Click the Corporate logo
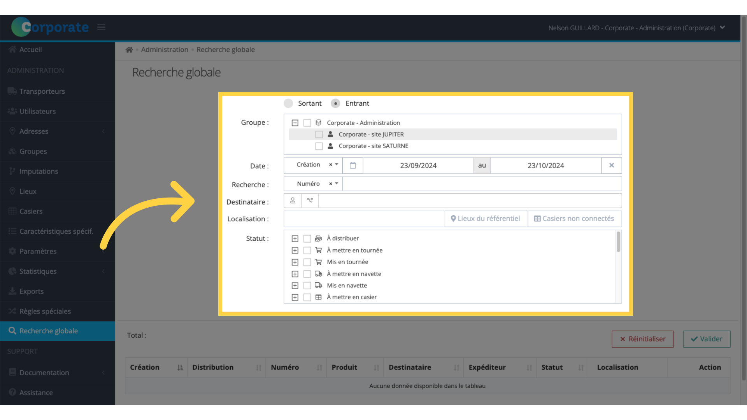The image size is (747, 420). tap(50, 27)
